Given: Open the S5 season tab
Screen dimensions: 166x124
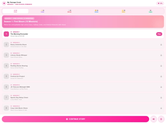Looking at the screenshot, I should pyautogui.click(x=124, y=11).
